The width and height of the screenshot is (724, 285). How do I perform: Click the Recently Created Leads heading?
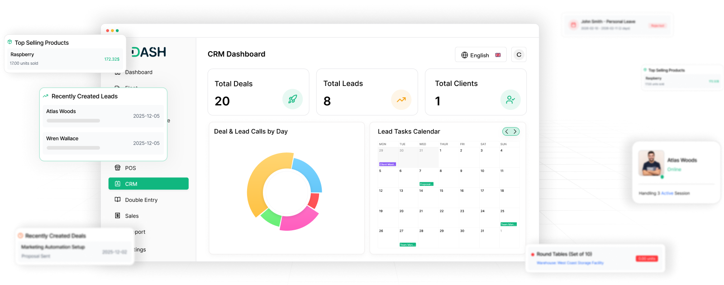85,96
